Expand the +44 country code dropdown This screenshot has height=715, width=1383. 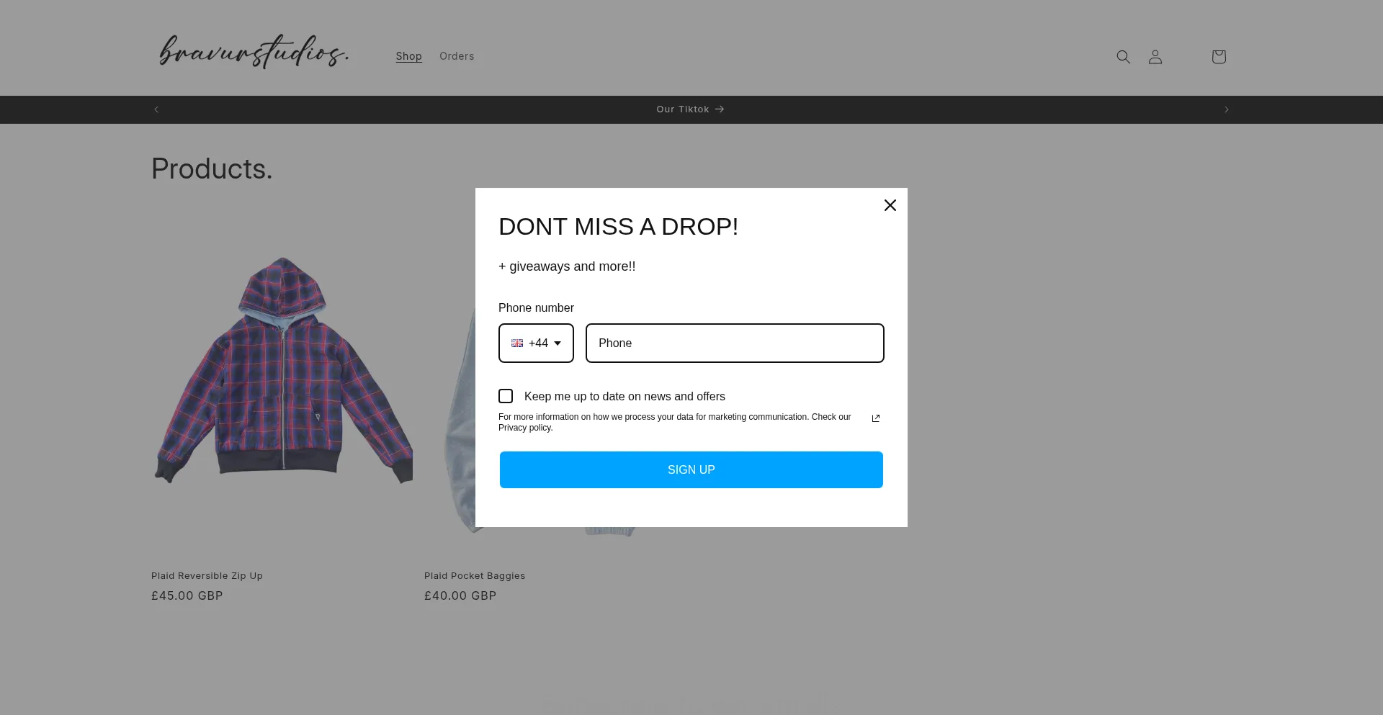(536, 343)
